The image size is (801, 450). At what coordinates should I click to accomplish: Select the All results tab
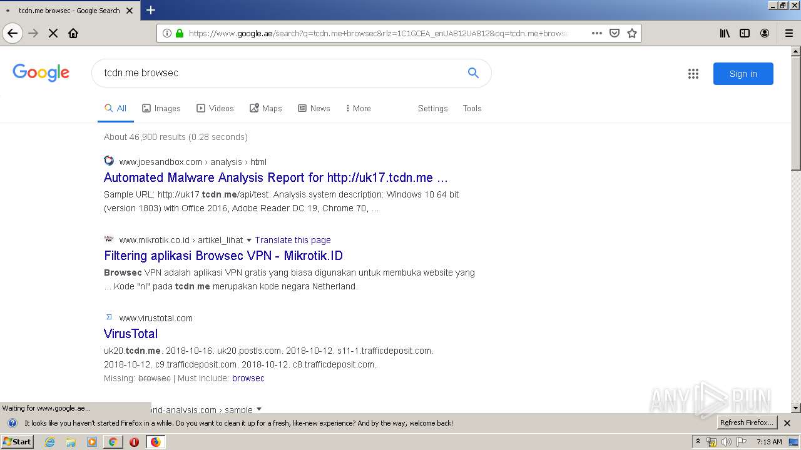116,108
